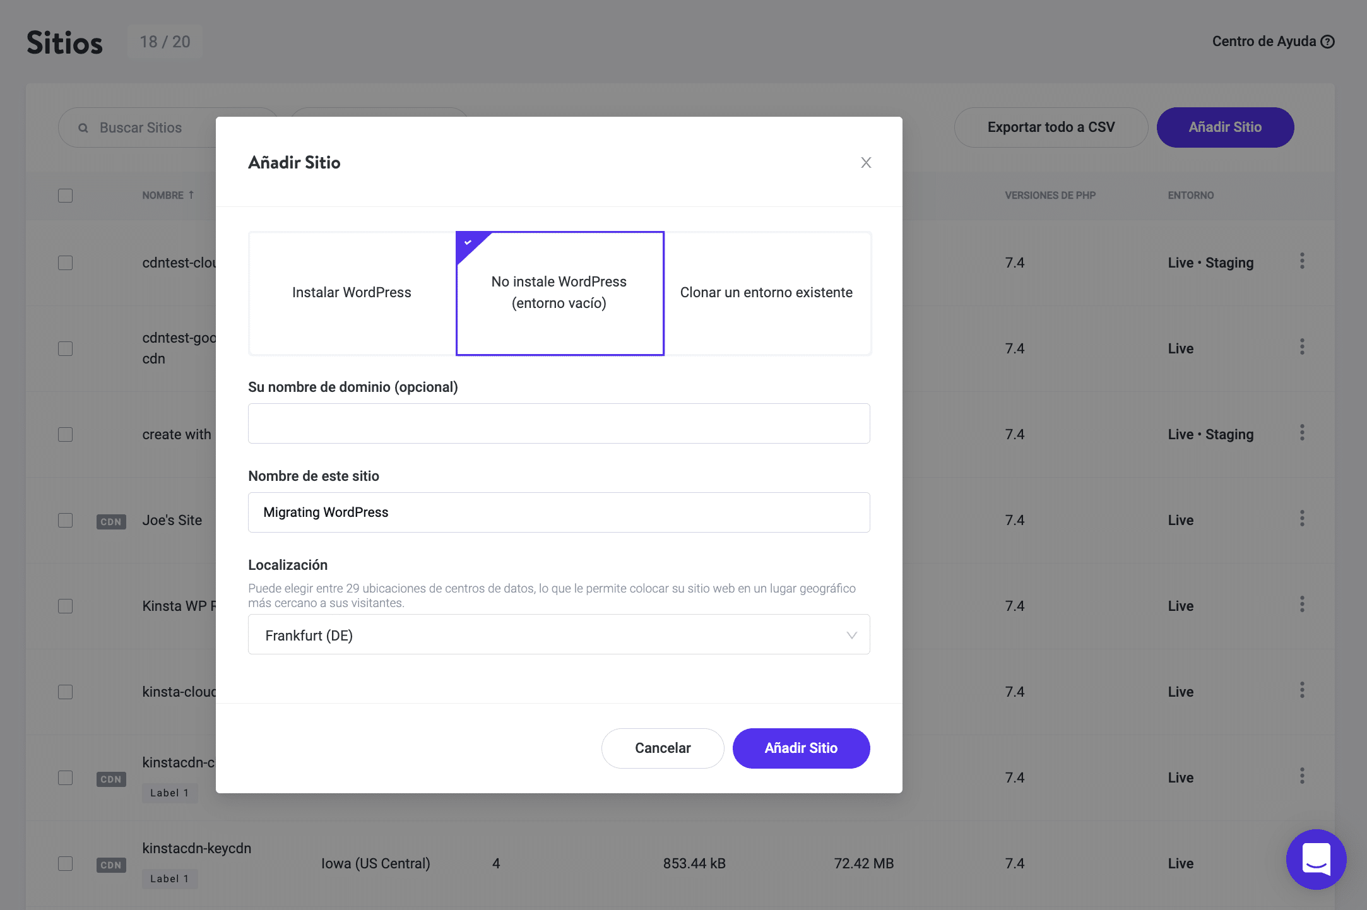Select the Instalar WordPress option
Screen dimensions: 1367x910
352,293
